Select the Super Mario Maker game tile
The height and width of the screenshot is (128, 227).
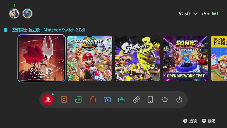coord(219,58)
